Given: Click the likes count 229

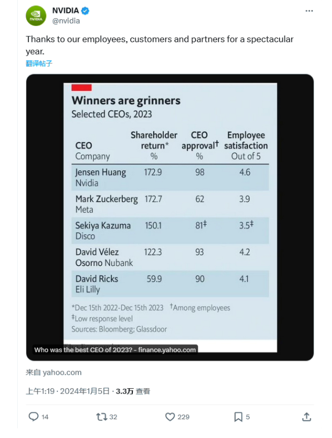Looking at the screenshot, I should click(x=184, y=417).
